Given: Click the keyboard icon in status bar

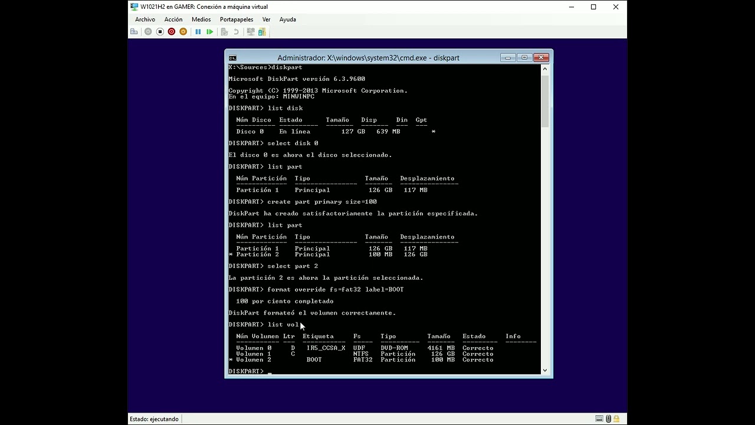Looking at the screenshot, I should coord(599,419).
